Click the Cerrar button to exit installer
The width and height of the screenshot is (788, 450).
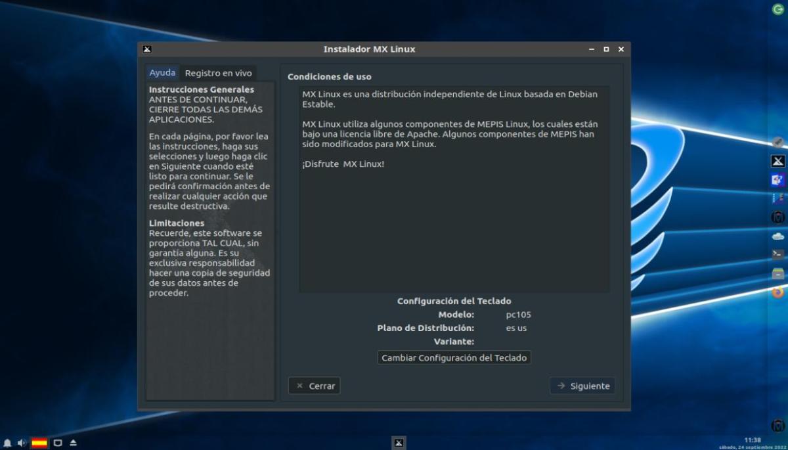[315, 386]
